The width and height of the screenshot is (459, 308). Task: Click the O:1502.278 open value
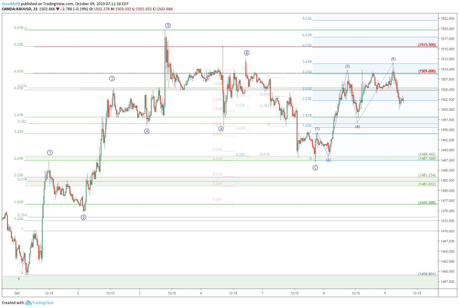pyautogui.click(x=99, y=9)
